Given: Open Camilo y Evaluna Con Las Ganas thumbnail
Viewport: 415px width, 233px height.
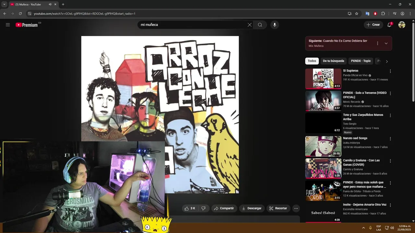Looking at the screenshot, I should (323, 168).
